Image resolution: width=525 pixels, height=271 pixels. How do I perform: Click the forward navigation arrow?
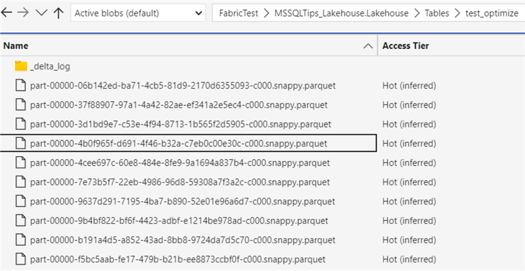coord(24,13)
